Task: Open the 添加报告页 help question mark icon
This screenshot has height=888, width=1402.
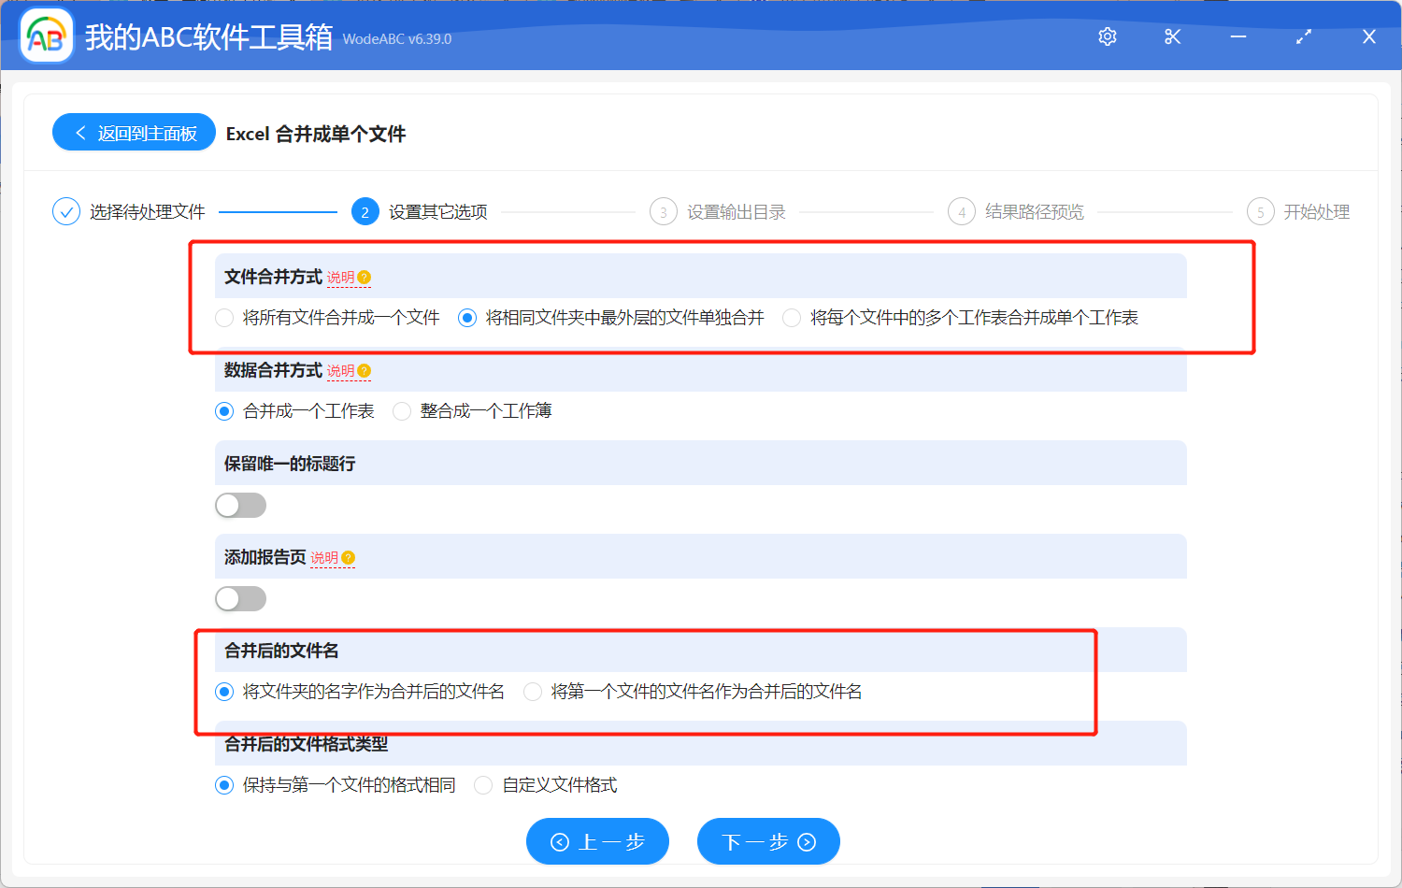Action: click(x=350, y=556)
